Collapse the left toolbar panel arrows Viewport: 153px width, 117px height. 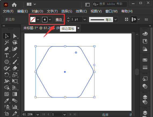[4, 26]
